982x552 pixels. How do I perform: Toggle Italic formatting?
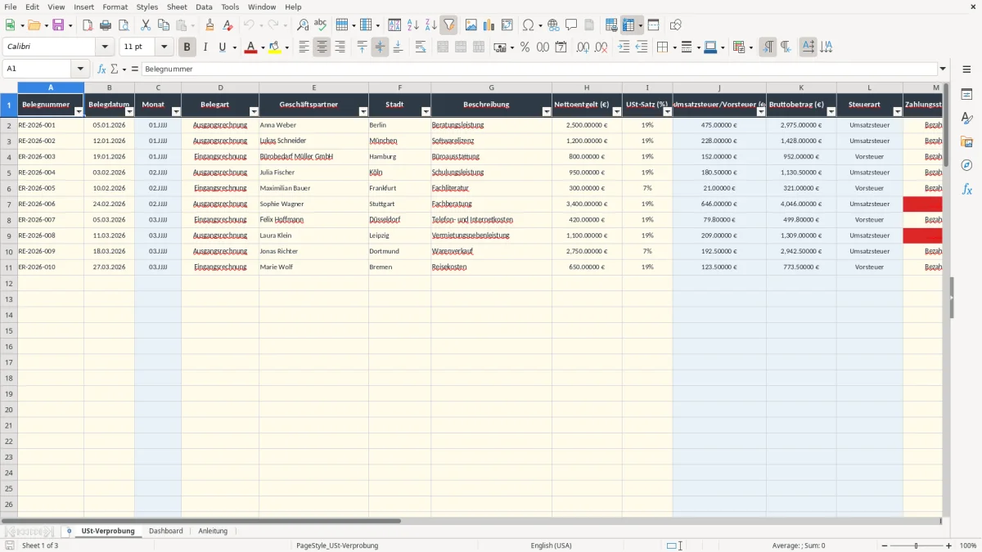205,47
